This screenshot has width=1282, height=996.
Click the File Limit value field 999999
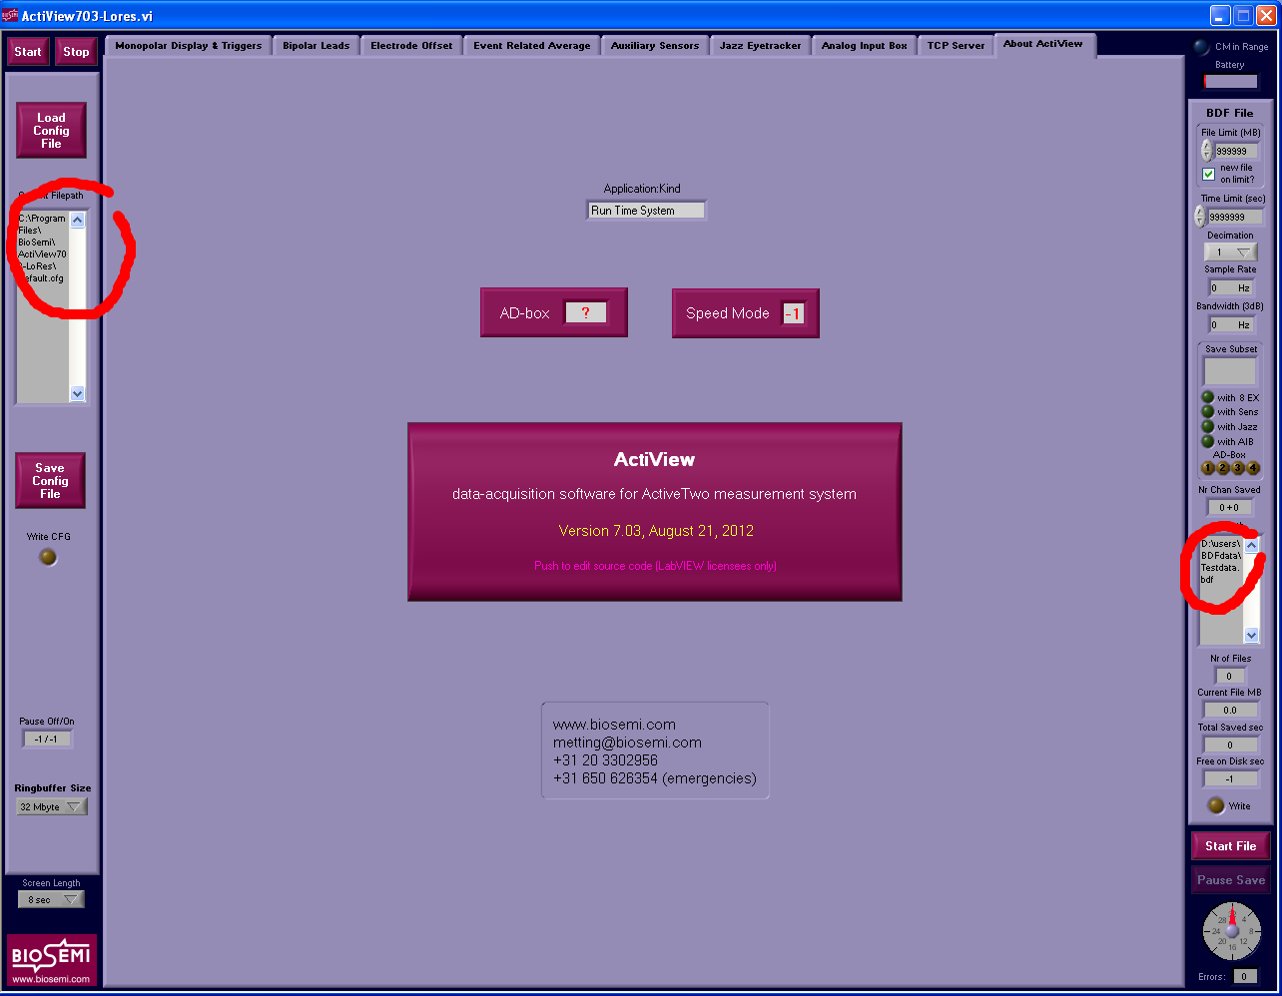1236,152
